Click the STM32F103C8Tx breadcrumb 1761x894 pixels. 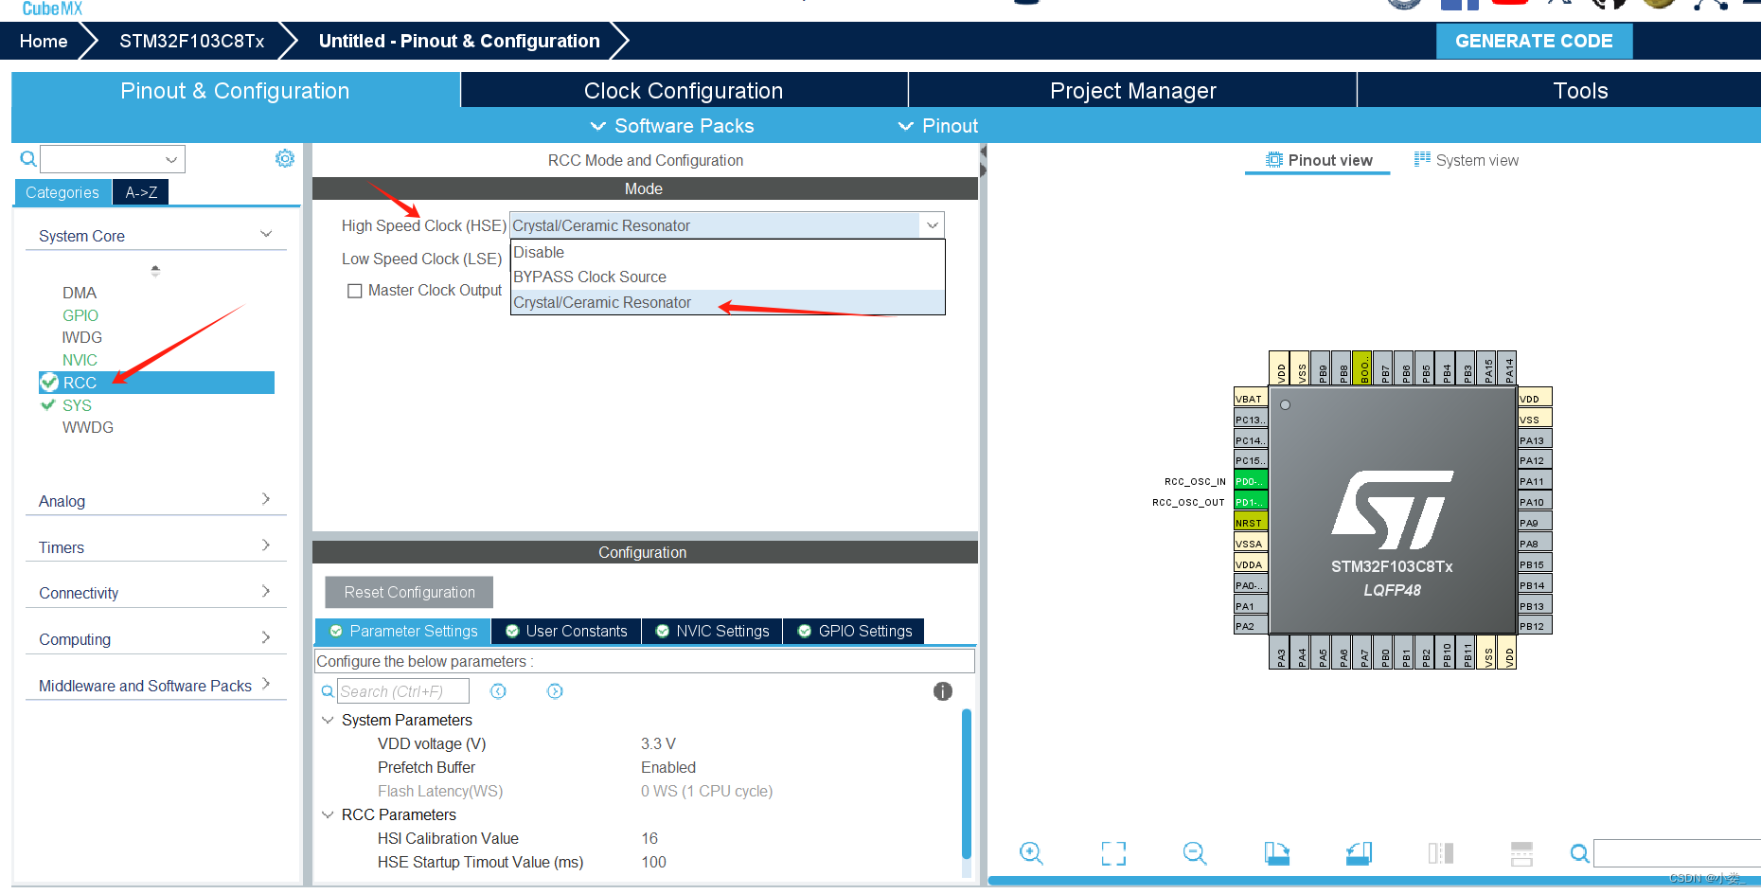191,41
